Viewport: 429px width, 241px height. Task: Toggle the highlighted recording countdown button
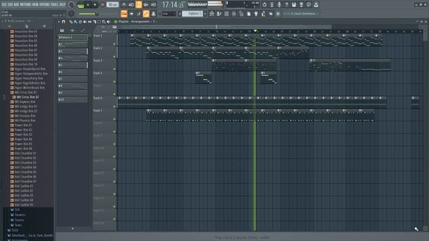139,5
